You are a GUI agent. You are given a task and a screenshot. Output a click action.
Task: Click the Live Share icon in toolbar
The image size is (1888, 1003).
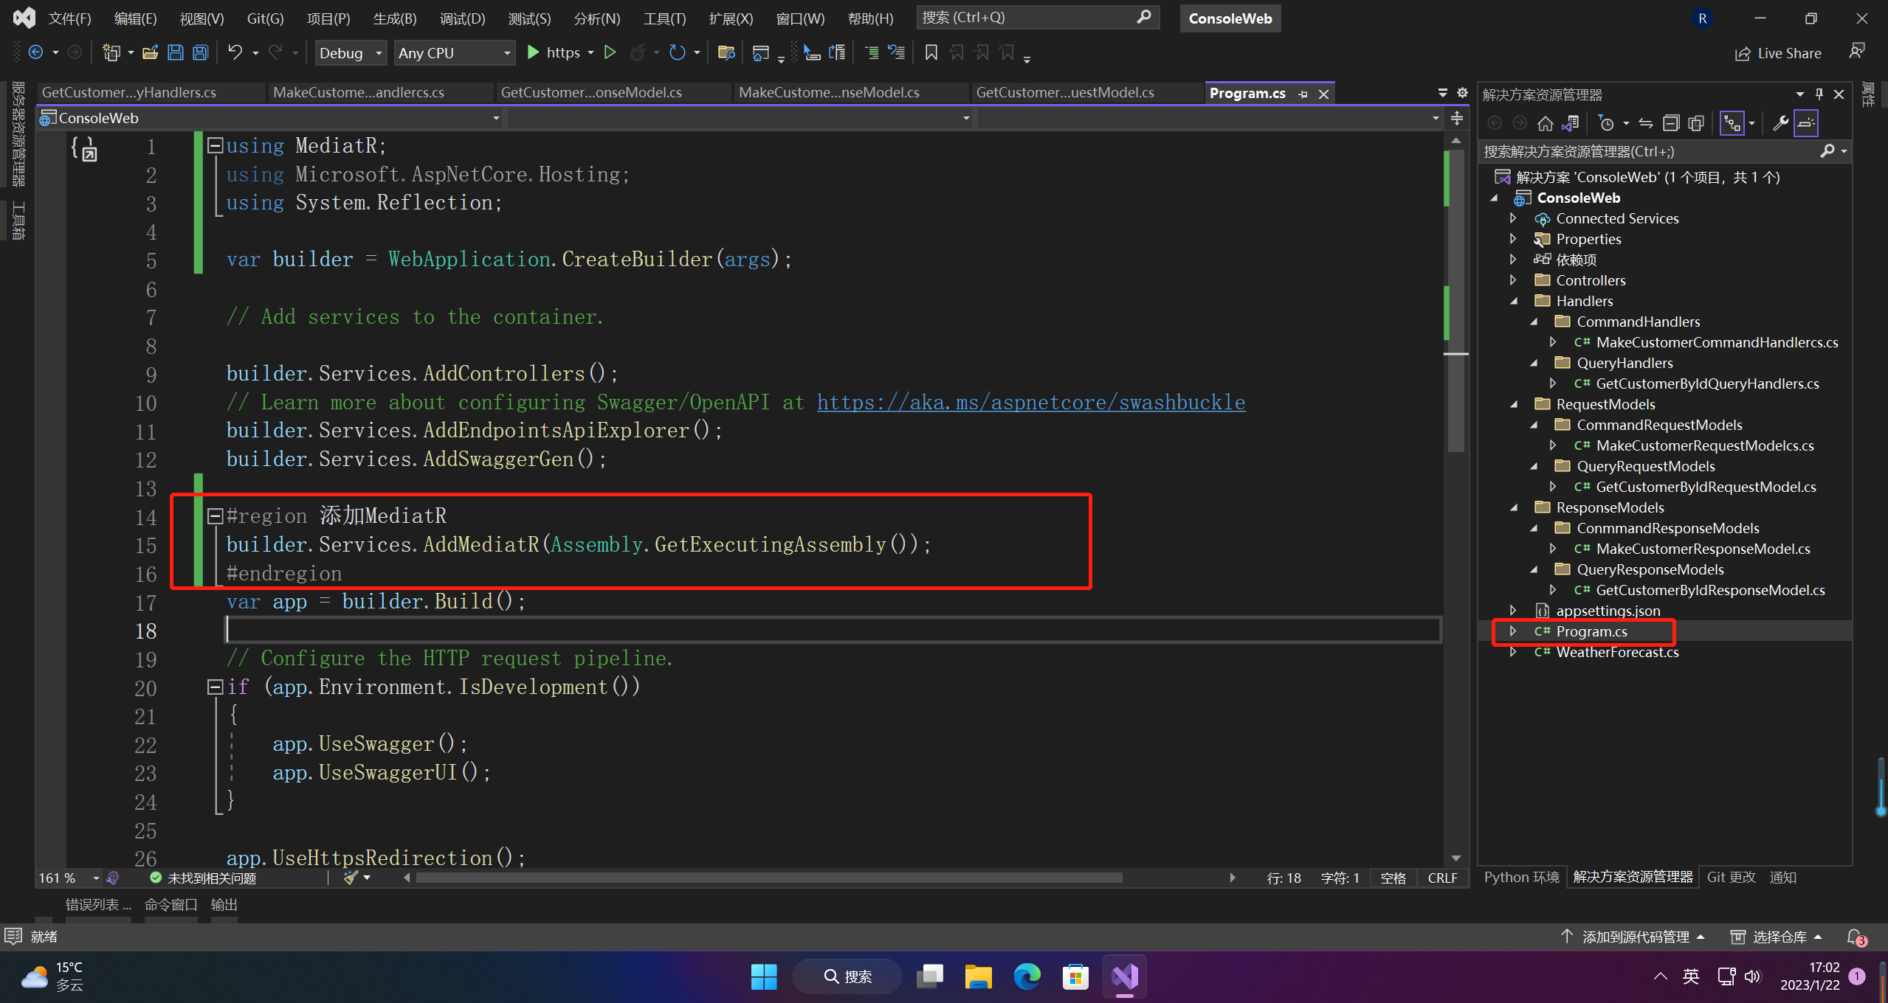point(1740,52)
